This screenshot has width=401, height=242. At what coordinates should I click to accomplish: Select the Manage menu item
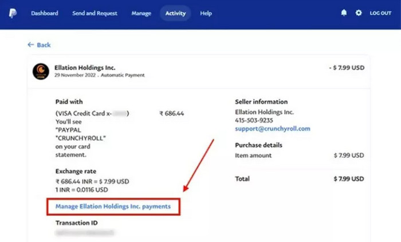(x=141, y=13)
